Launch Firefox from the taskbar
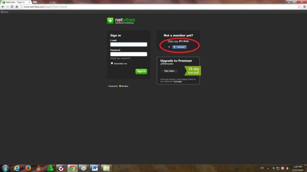 click(x=28, y=168)
